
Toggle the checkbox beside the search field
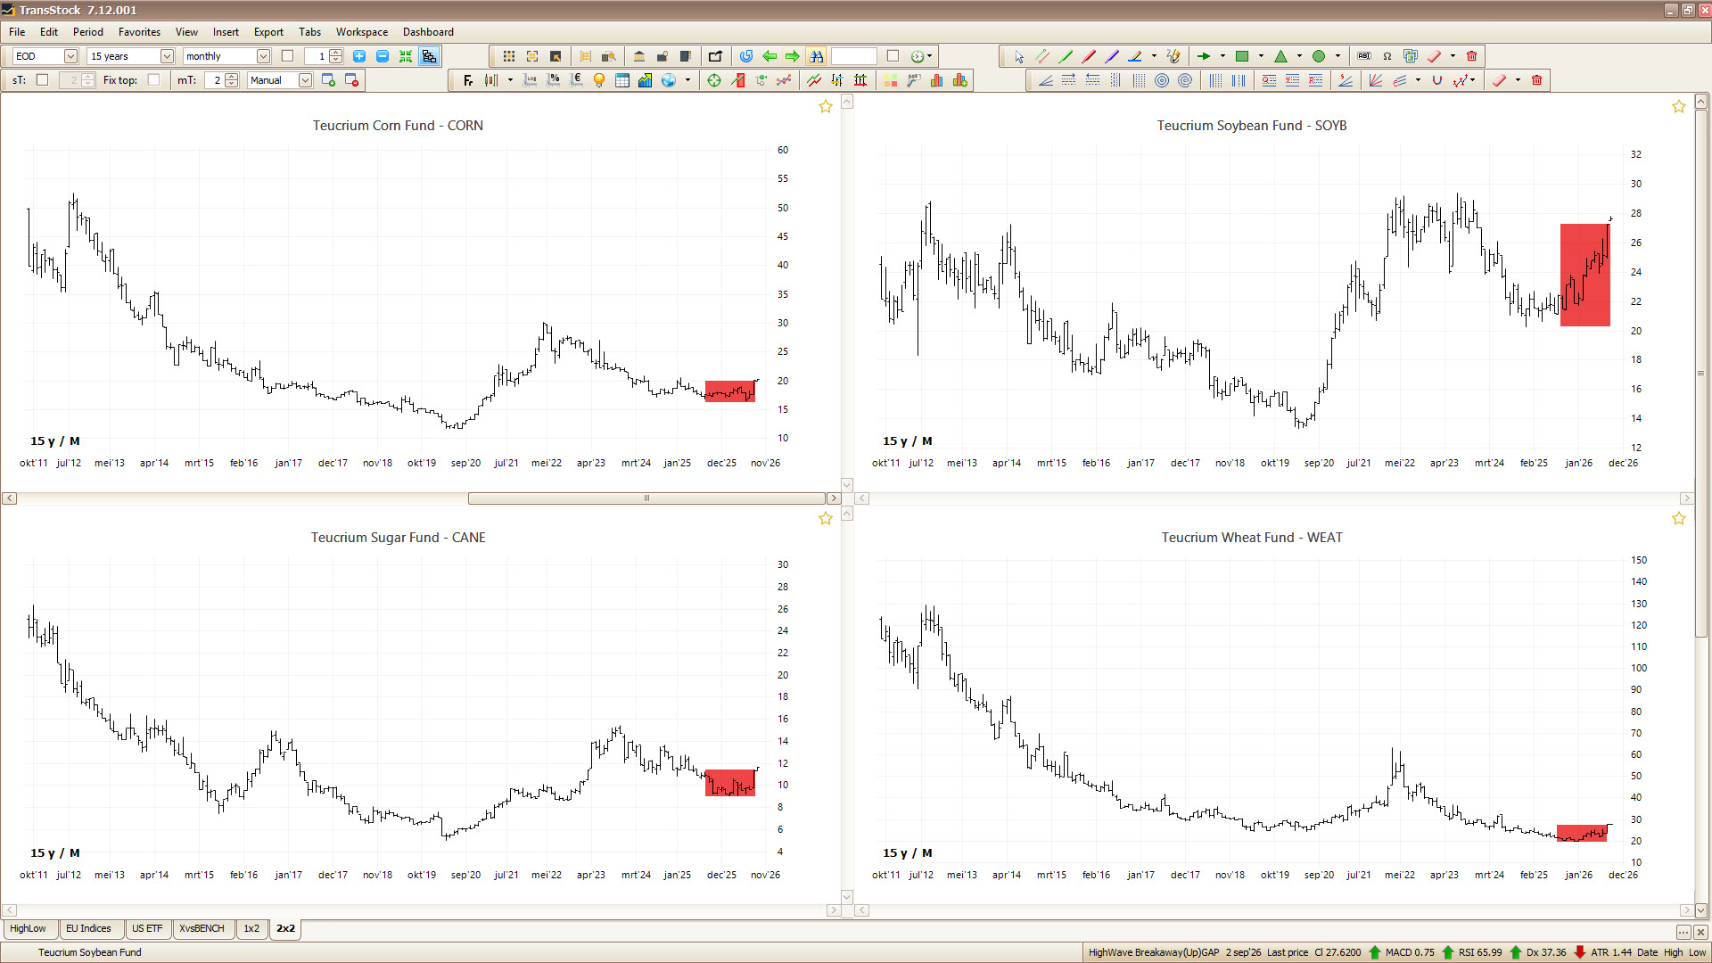893,56
